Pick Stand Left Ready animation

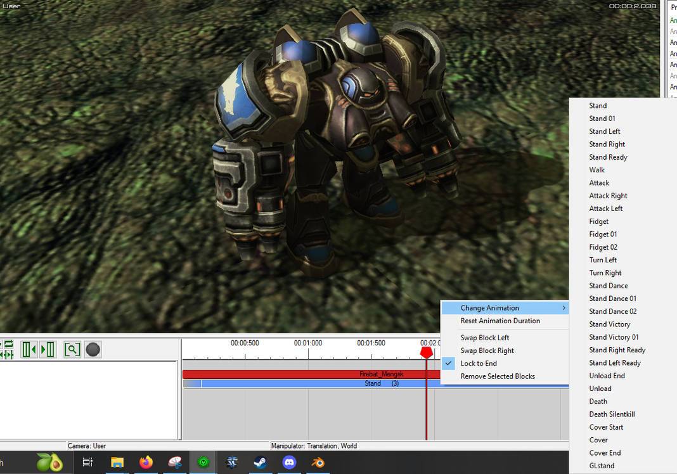click(x=615, y=363)
